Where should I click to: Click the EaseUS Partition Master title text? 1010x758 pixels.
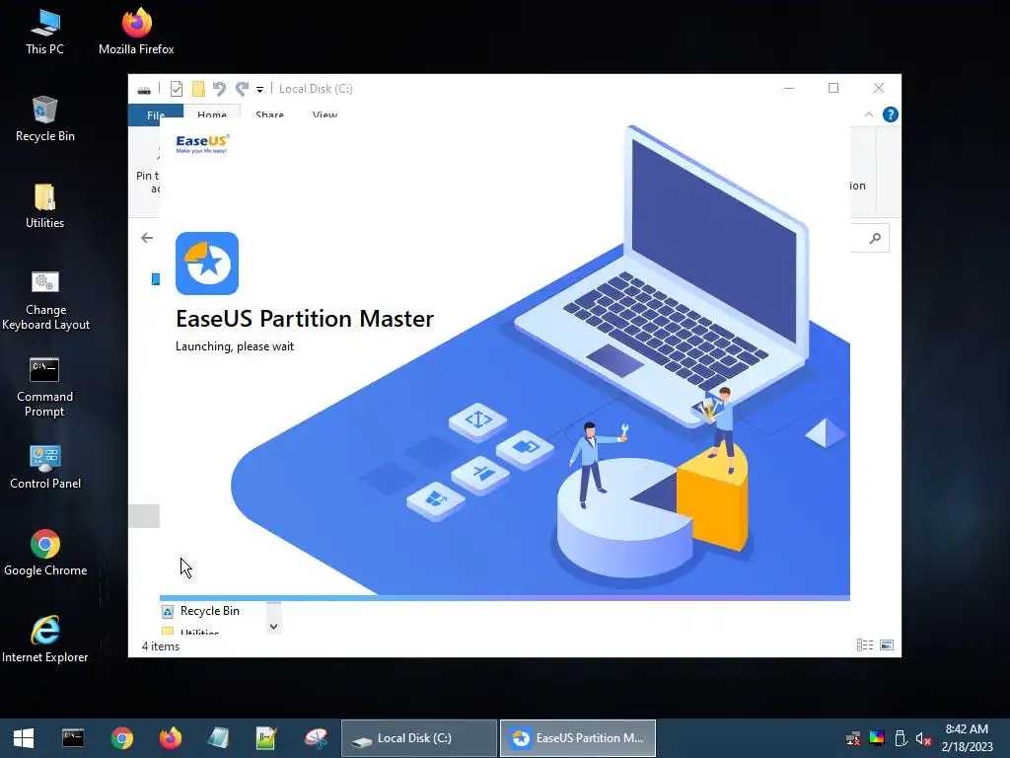click(x=305, y=319)
